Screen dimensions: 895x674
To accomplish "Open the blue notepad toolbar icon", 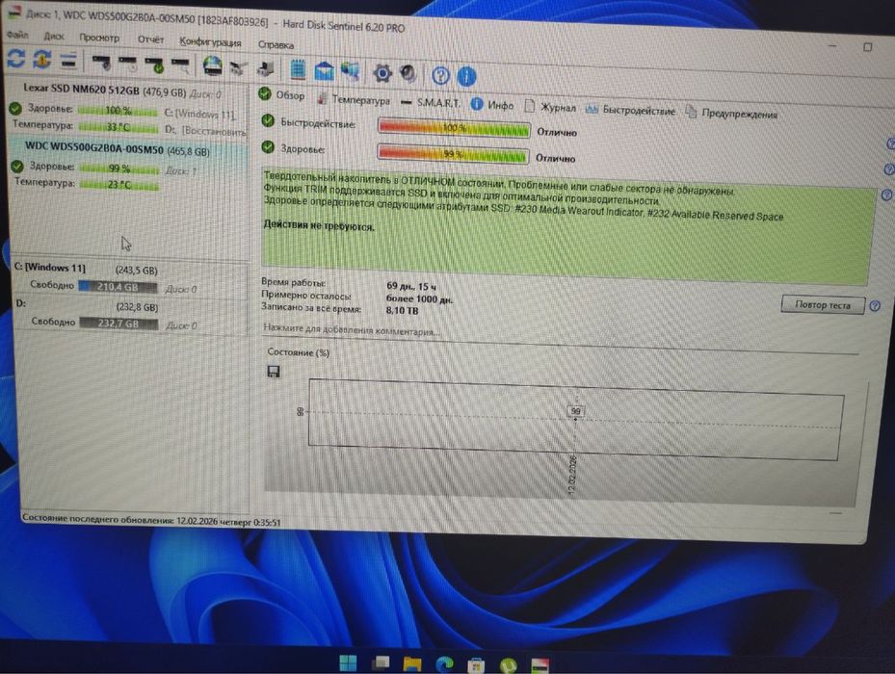I will (x=298, y=69).
